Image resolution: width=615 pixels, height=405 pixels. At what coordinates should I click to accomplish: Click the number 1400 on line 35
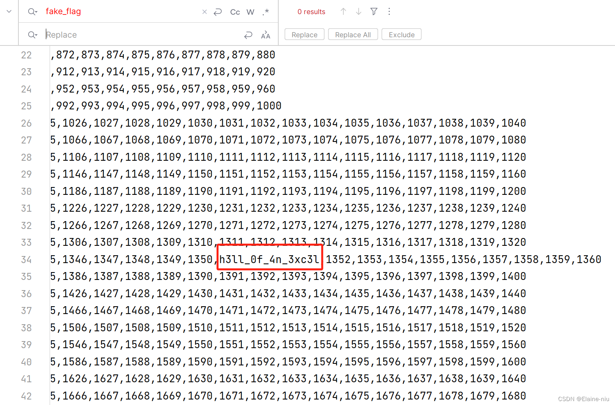click(513, 276)
